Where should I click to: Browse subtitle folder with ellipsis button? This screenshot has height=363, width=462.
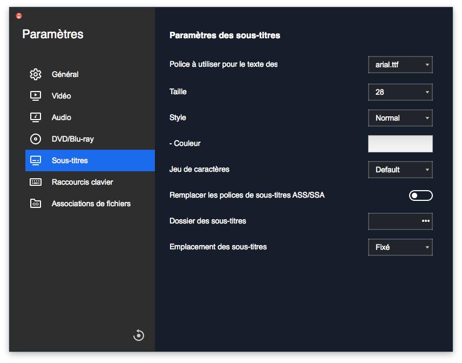(425, 221)
